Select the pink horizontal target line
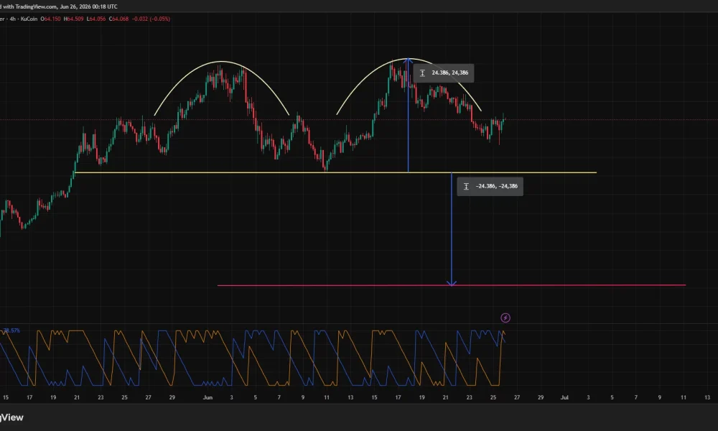This screenshot has width=718, height=431. pyautogui.click(x=451, y=285)
